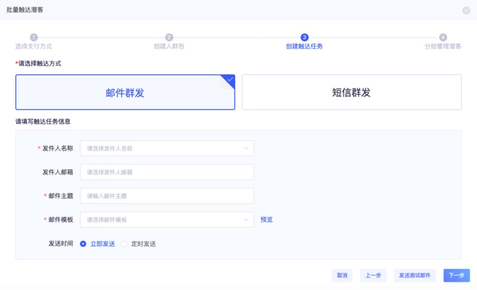Select 定时发送 radio button

(125, 244)
